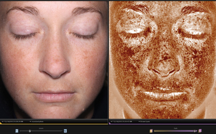Viewport: 216px width, 134px height.
Task: Click the fade slider handle
Action: [x=195, y=131]
